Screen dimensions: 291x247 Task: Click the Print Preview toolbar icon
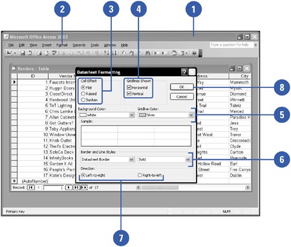click(47, 53)
